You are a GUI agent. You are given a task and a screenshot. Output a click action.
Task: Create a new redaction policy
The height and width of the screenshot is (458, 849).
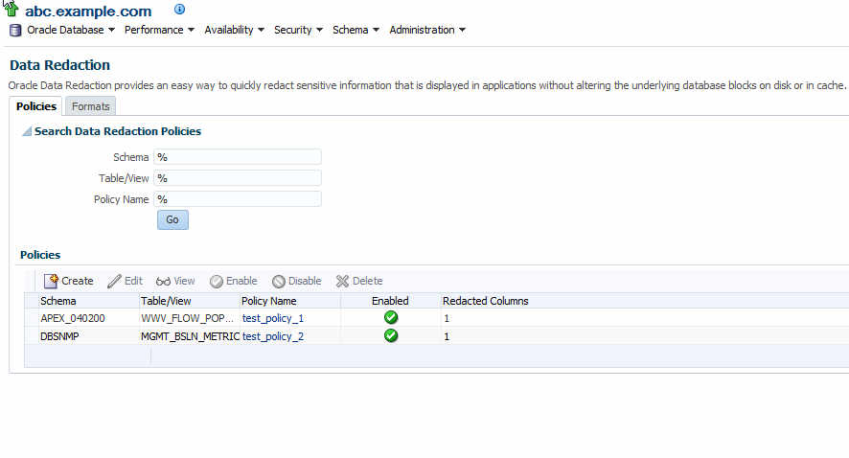tap(68, 281)
